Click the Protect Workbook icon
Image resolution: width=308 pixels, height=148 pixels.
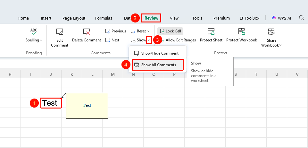tap(242, 31)
